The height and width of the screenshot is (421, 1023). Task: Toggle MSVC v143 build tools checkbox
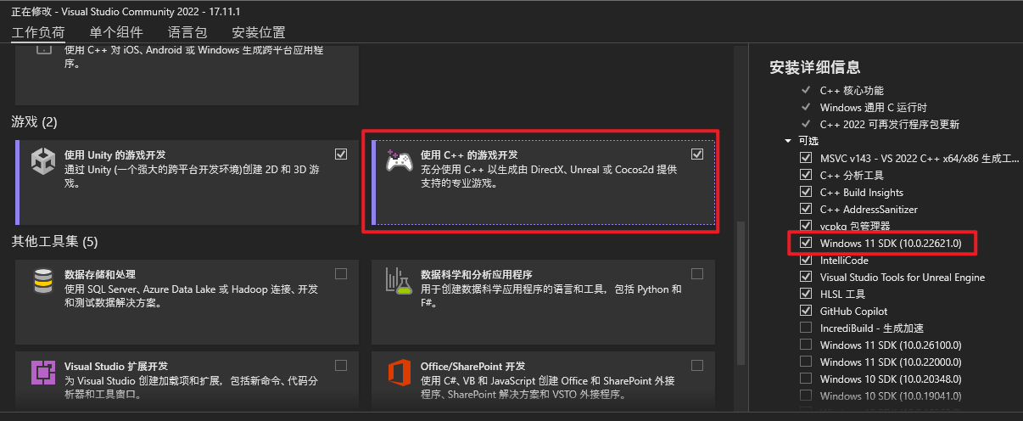[806, 159]
